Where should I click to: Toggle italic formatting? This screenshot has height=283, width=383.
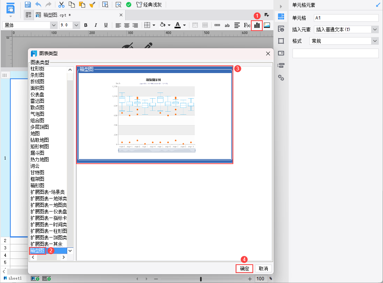click(x=96, y=25)
